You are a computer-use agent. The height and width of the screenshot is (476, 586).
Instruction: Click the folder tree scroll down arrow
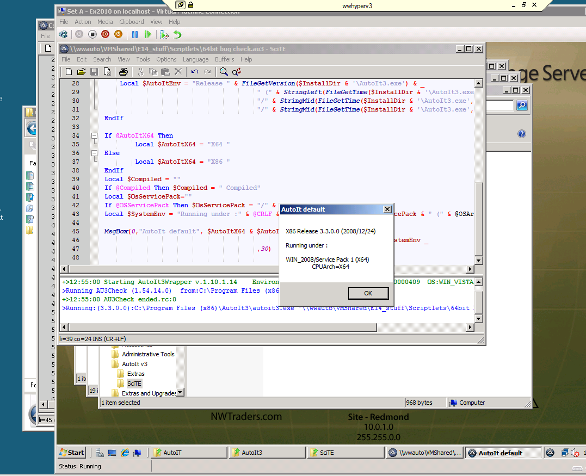click(x=180, y=392)
